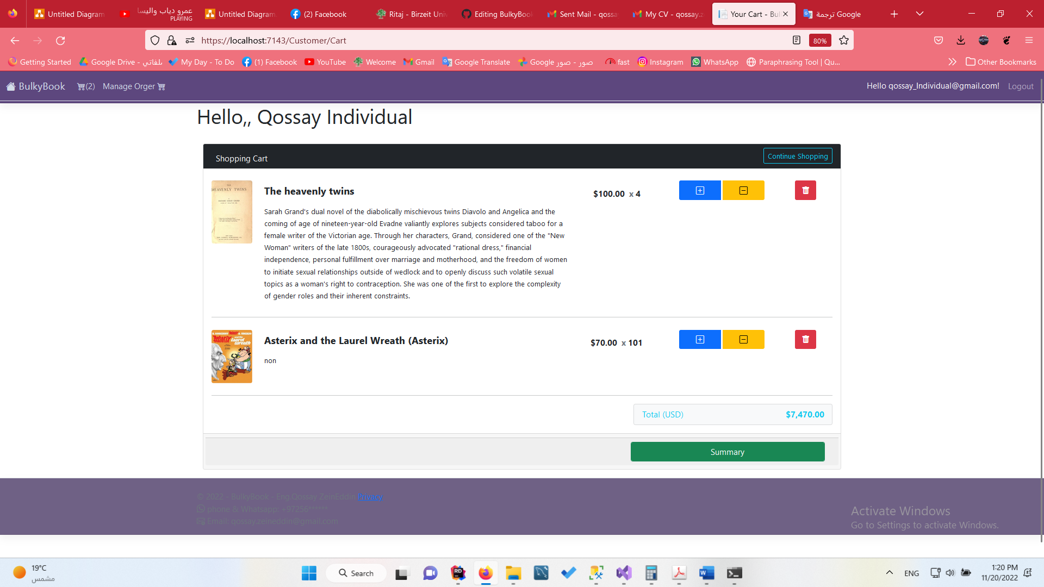The height and width of the screenshot is (587, 1044).
Task: Click the Continue Shopping button
Action: click(x=798, y=156)
